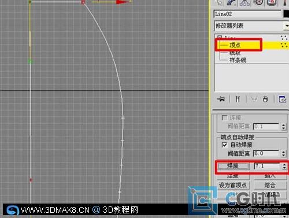Screen dimensions: 289x218
Task: Open the Hierarchy command panel tab
Action: (244, 2)
